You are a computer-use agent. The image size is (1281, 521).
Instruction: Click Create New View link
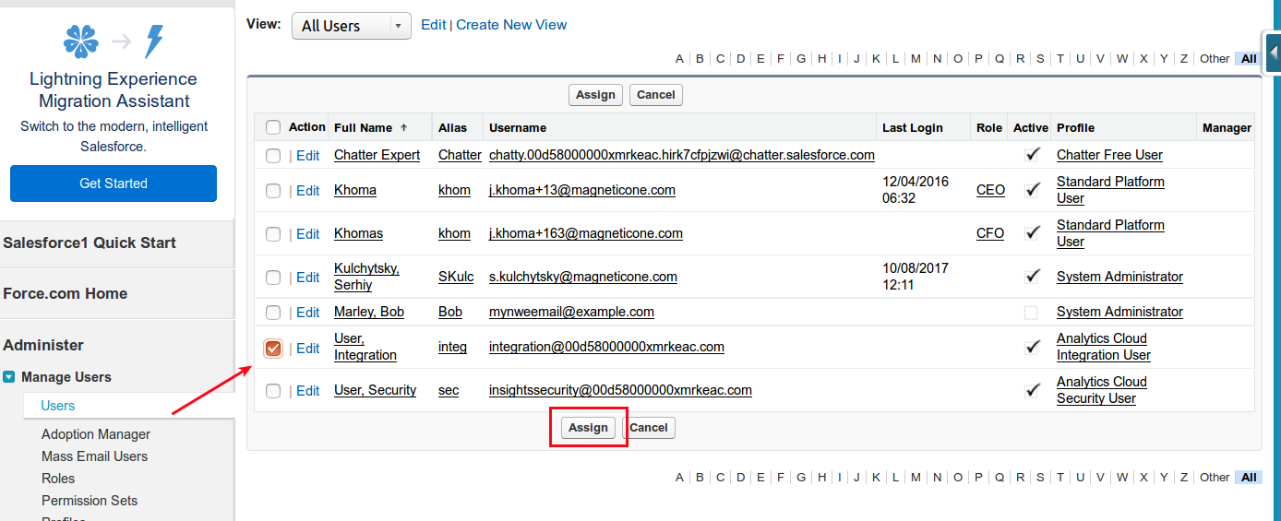(511, 25)
